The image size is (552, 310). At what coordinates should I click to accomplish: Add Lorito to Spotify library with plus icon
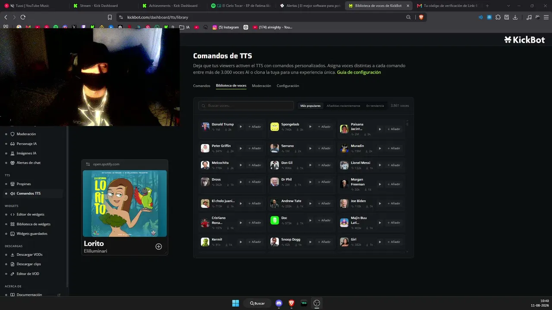pyautogui.click(x=159, y=247)
